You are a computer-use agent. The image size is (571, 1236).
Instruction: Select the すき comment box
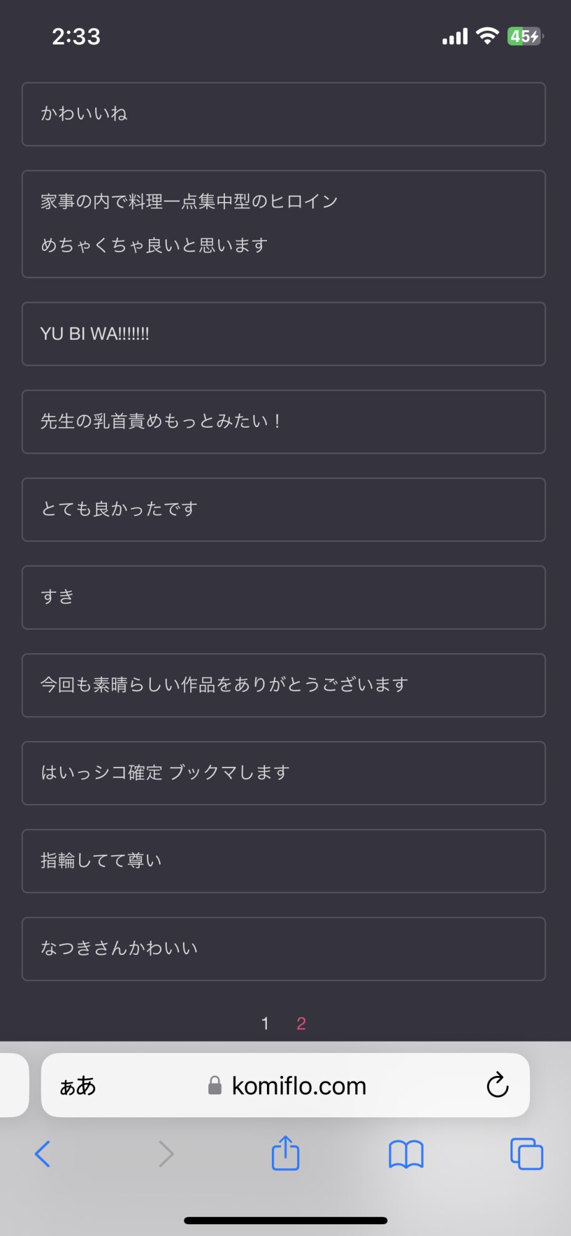(x=284, y=598)
